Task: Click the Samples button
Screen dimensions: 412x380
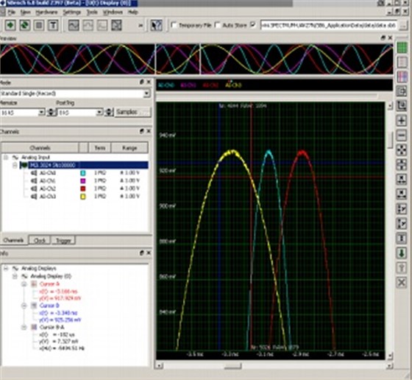Action: pos(132,112)
